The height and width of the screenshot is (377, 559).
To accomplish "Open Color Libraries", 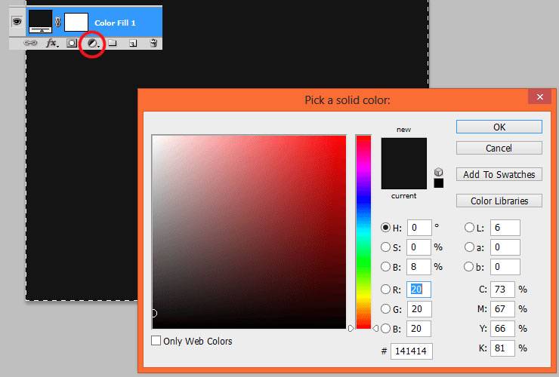I will point(499,201).
